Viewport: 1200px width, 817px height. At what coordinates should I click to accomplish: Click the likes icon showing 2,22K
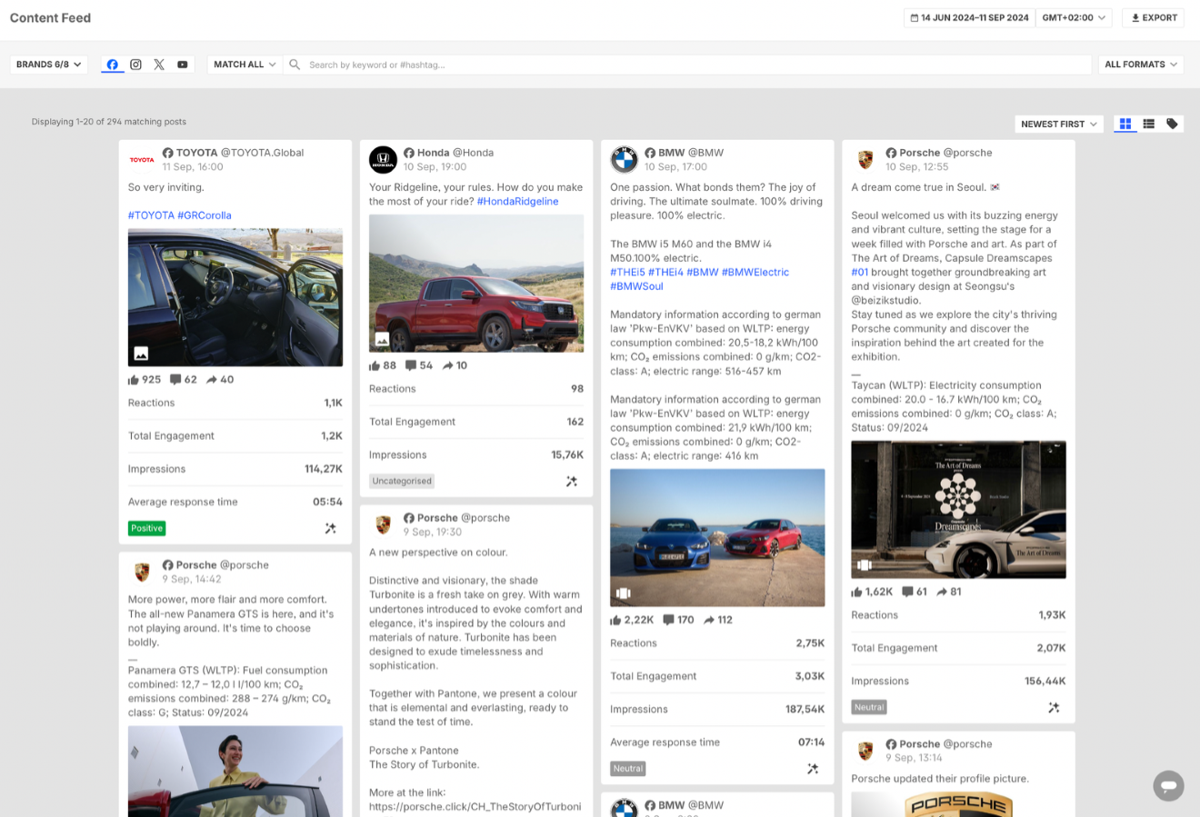click(x=615, y=620)
